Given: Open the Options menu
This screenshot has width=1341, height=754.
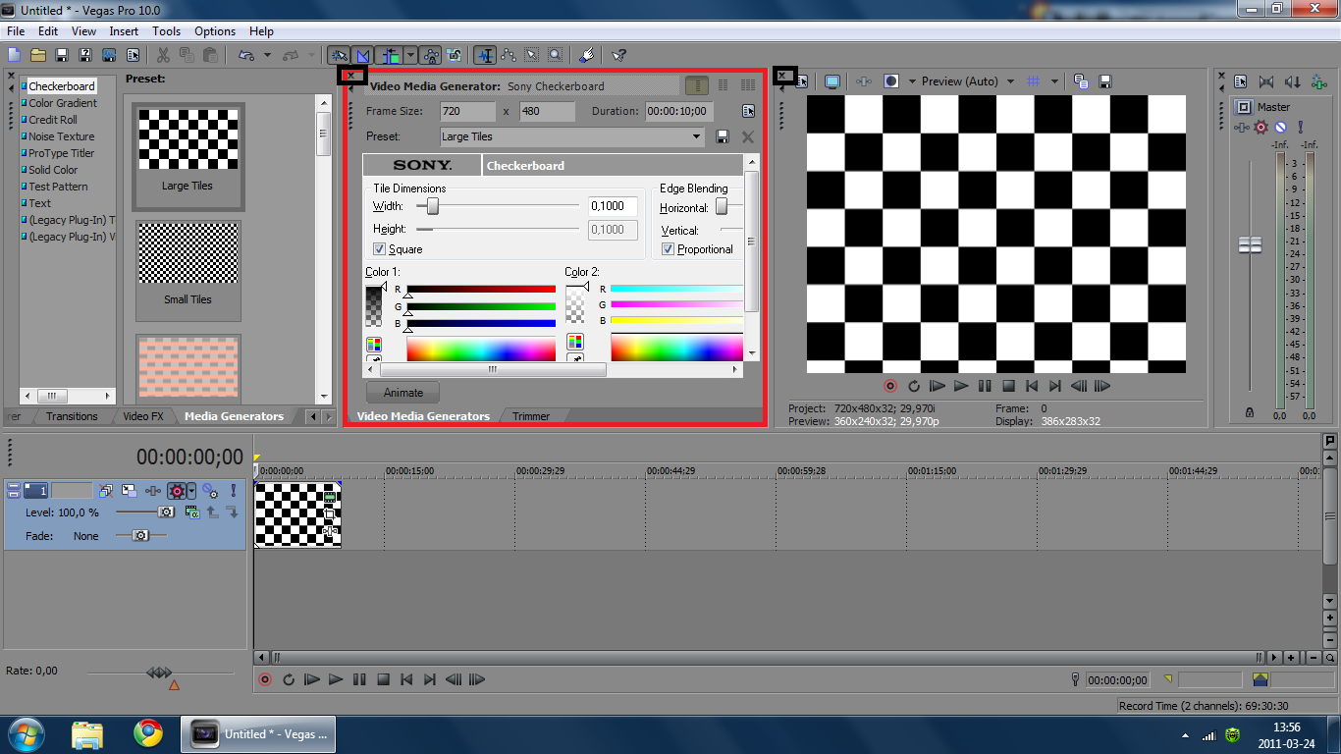Looking at the screenshot, I should coord(215,31).
